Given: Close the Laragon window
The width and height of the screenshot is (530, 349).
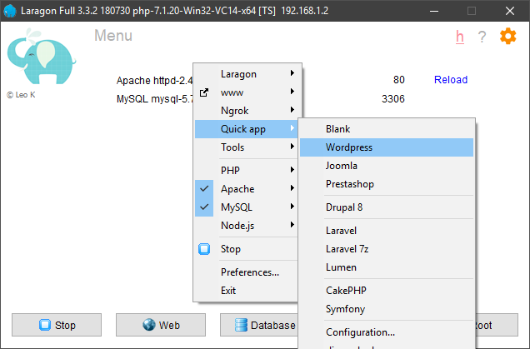Looking at the screenshot, I should click(510, 11).
